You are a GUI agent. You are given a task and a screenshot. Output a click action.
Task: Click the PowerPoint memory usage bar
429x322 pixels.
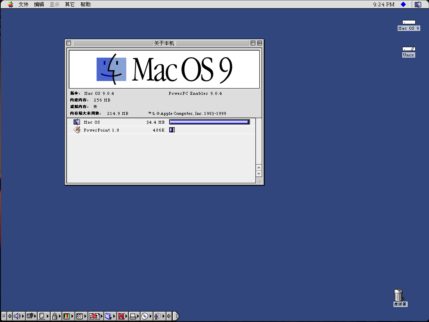172,130
